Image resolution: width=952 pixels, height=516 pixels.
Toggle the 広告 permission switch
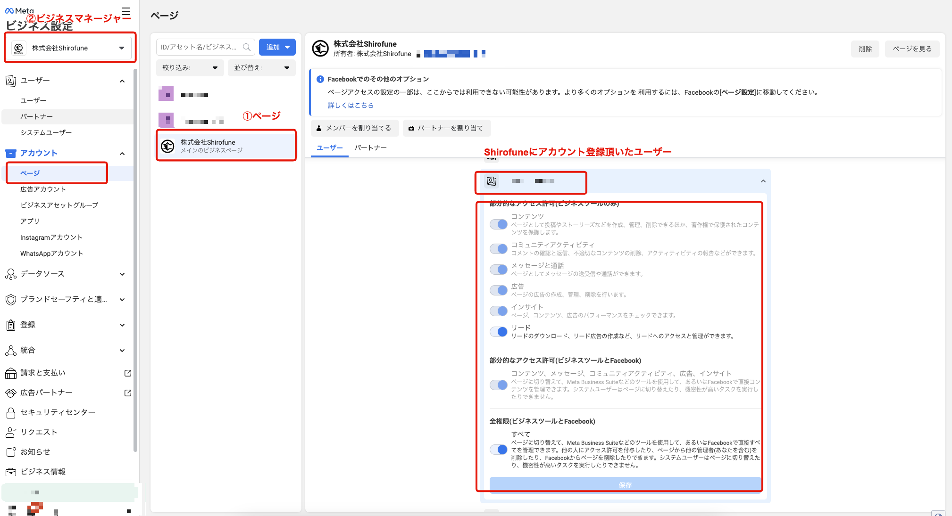click(x=499, y=290)
